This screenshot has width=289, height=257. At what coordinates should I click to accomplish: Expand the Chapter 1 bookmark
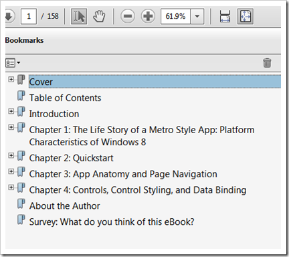coord(11,127)
